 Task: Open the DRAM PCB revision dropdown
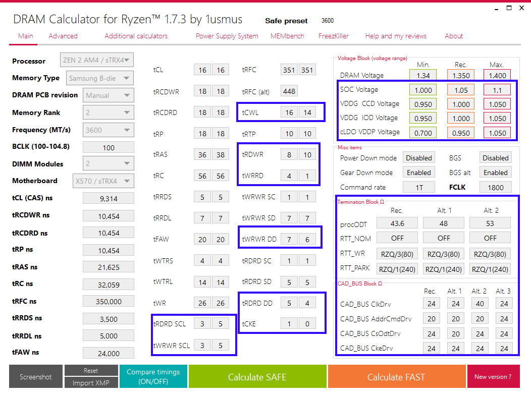(x=109, y=95)
